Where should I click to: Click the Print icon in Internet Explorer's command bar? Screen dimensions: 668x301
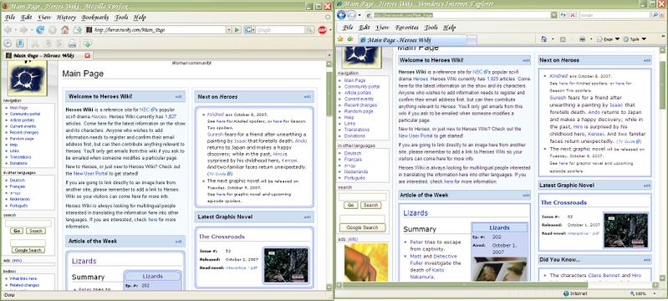click(x=582, y=39)
